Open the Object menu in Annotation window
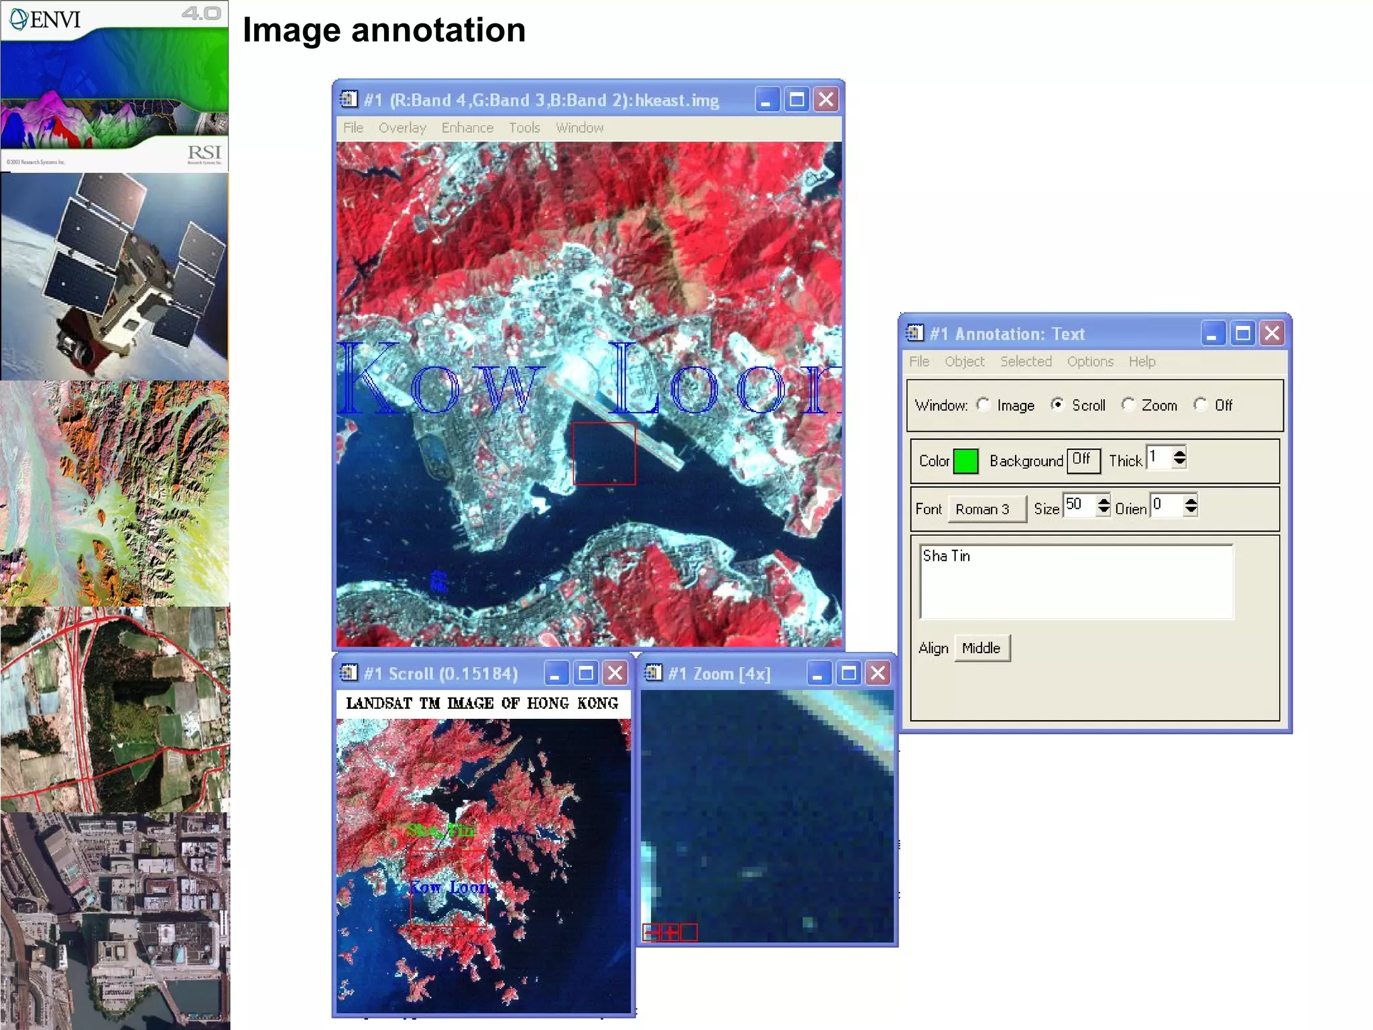The height and width of the screenshot is (1030, 1373). 964,361
